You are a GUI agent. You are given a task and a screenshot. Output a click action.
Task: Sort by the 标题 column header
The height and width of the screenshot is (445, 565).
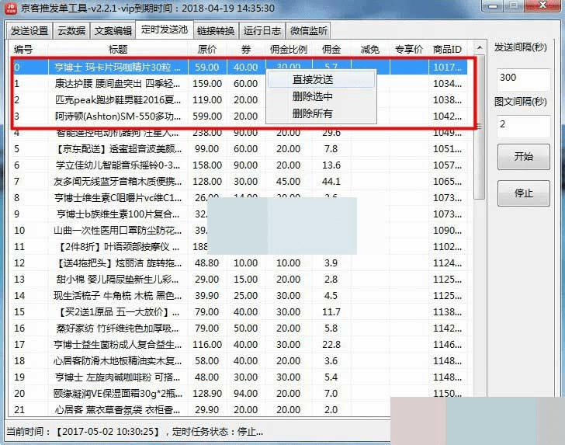coord(118,49)
